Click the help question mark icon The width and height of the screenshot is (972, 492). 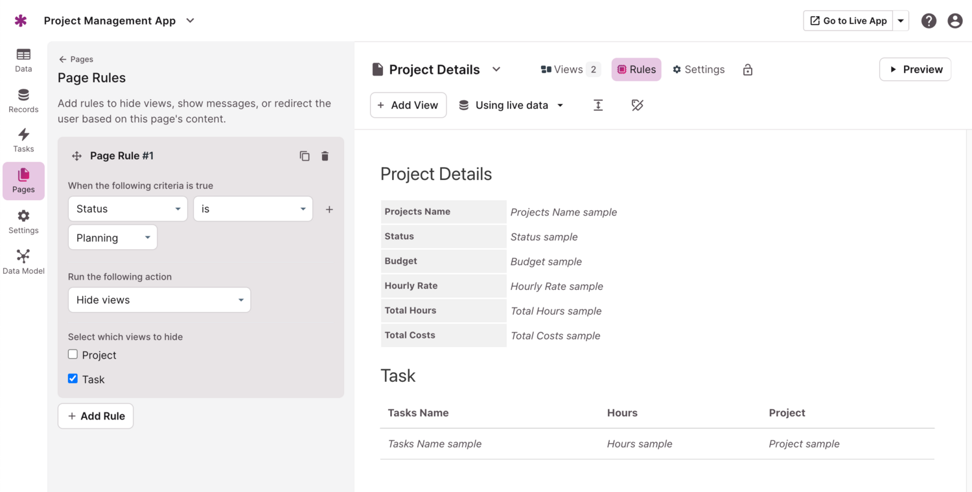point(929,21)
